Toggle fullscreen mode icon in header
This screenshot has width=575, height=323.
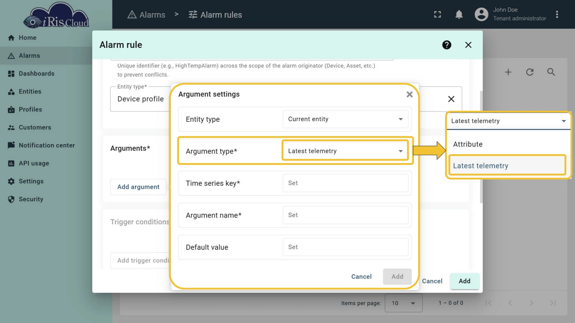point(438,14)
